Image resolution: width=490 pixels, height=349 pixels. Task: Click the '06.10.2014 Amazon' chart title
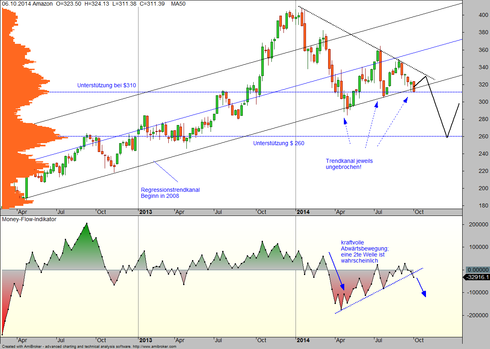(x=27, y=4)
